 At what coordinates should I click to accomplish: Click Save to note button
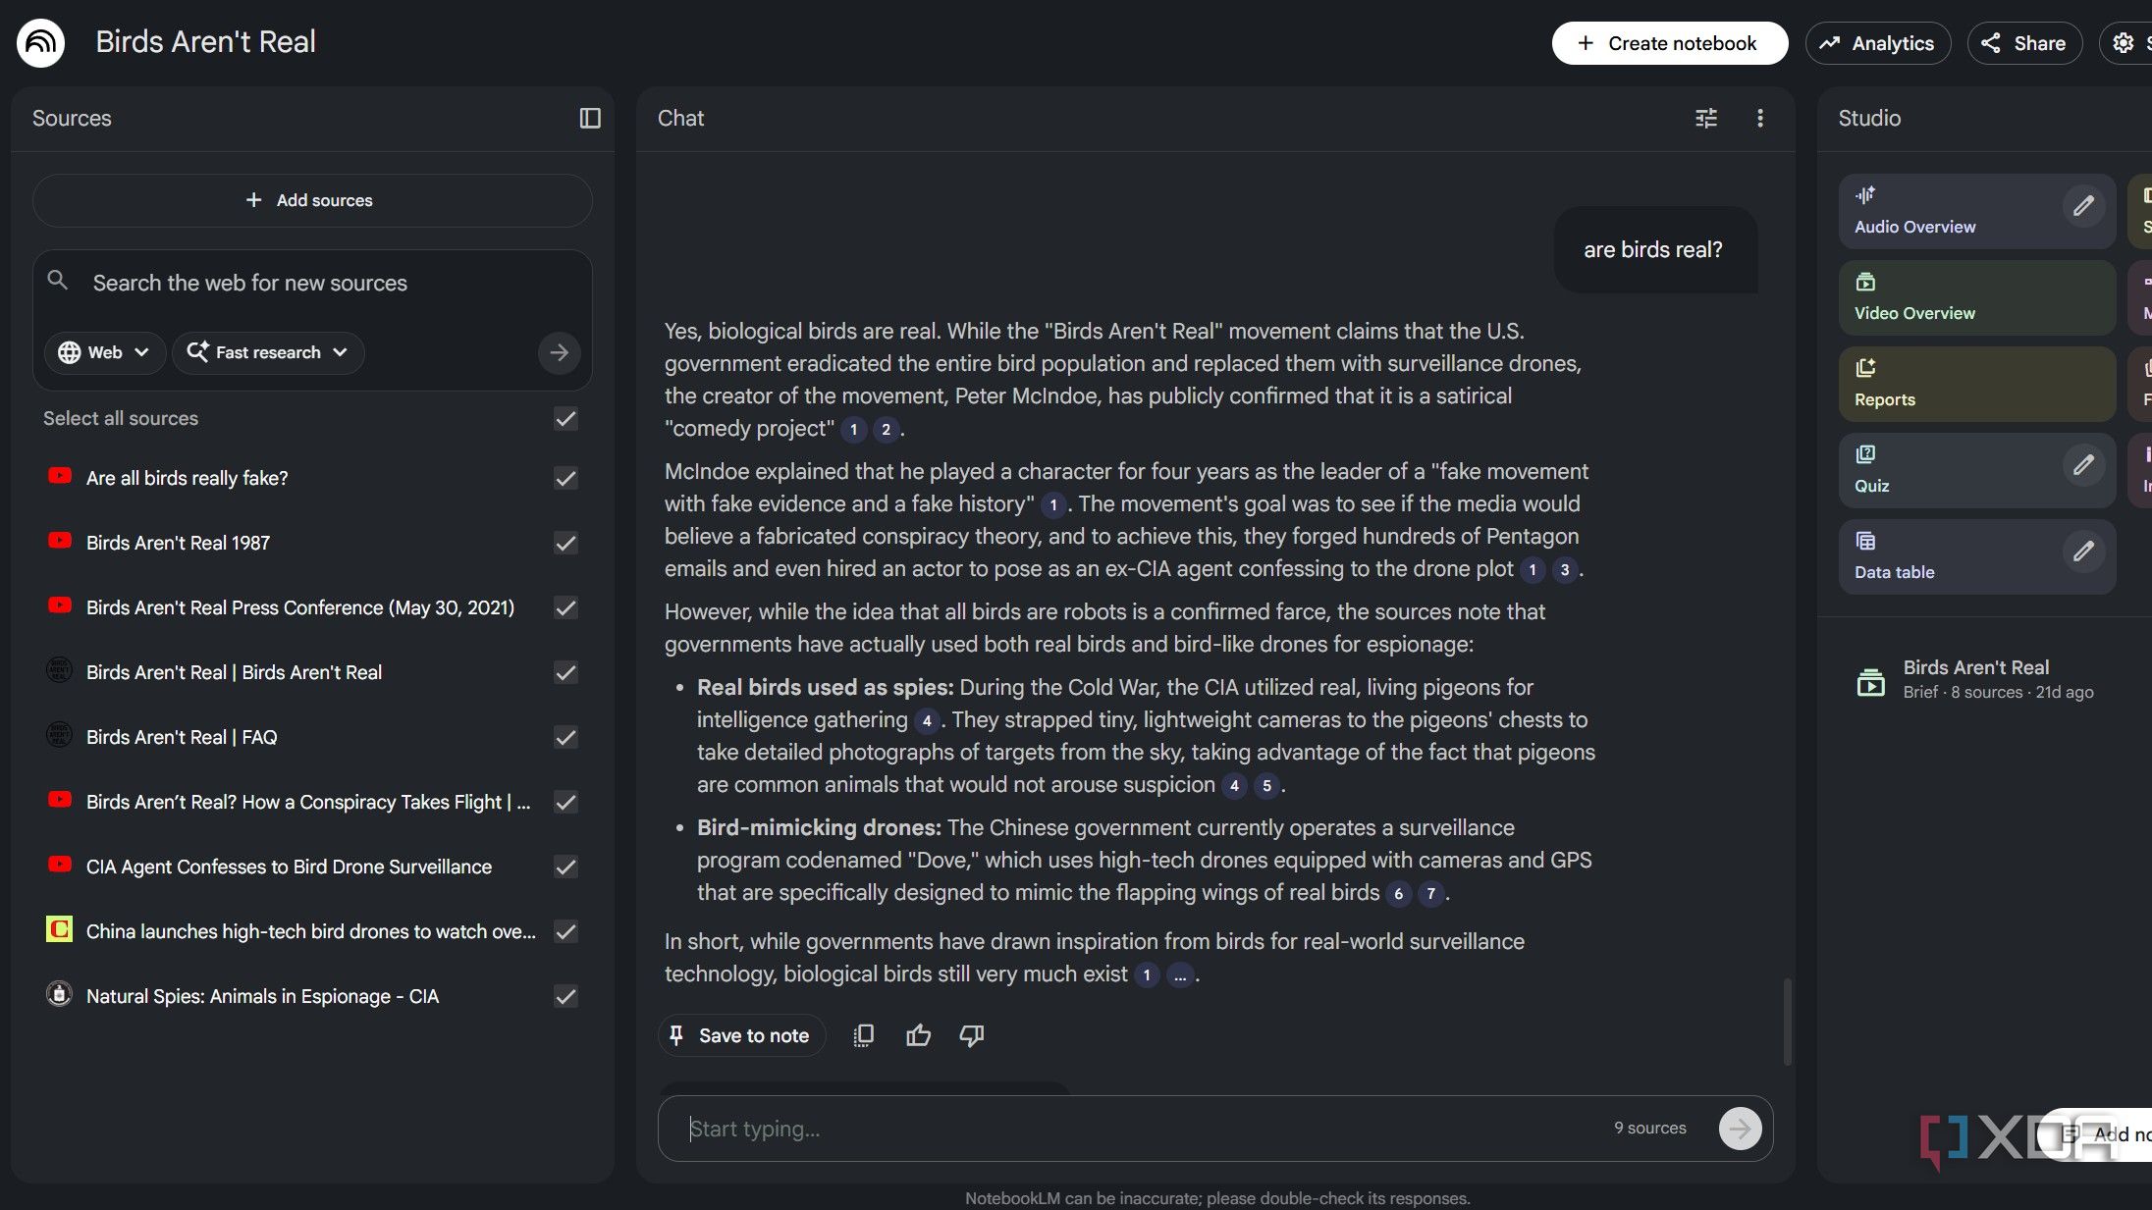(x=741, y=1035)
